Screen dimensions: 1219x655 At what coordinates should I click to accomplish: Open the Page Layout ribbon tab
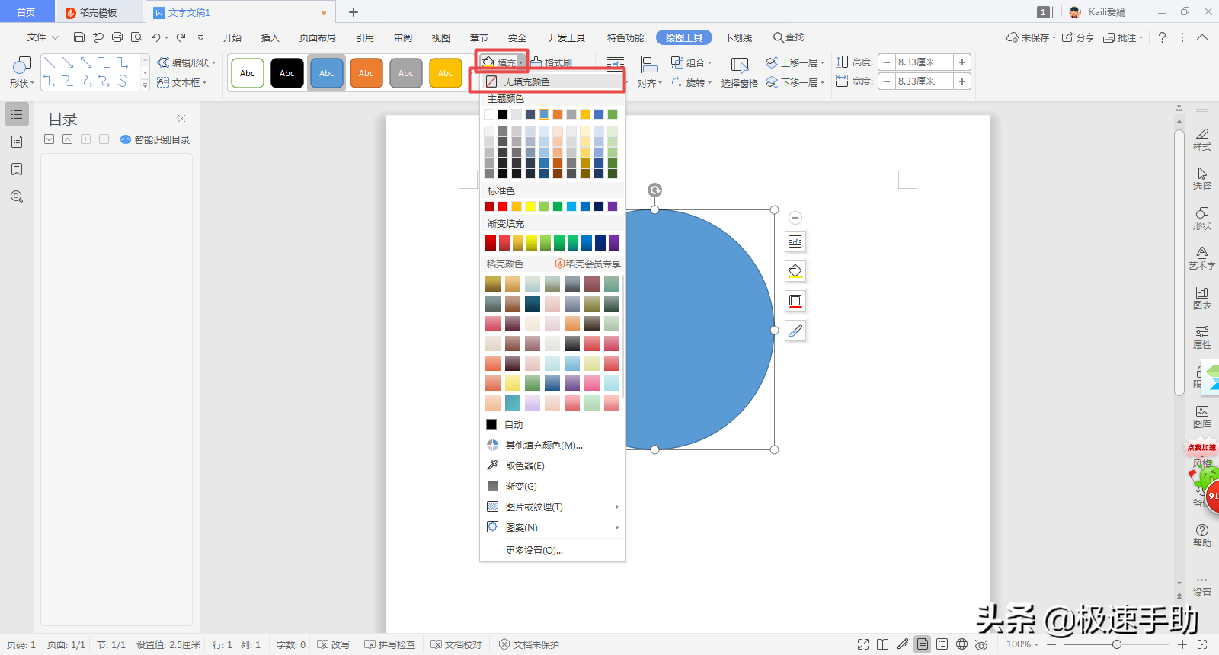[318, 37]
